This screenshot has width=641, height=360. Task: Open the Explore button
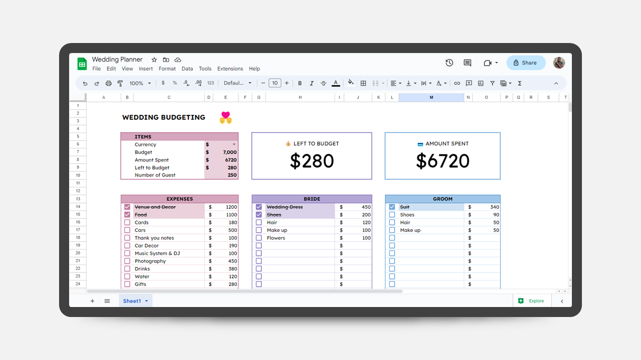[x=532, y=301]
